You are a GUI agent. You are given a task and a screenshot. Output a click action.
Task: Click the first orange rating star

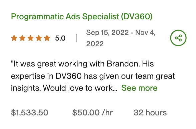tap(14, 38)
